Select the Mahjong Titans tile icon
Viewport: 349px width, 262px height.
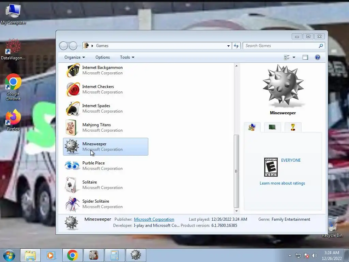click(71, 128)
